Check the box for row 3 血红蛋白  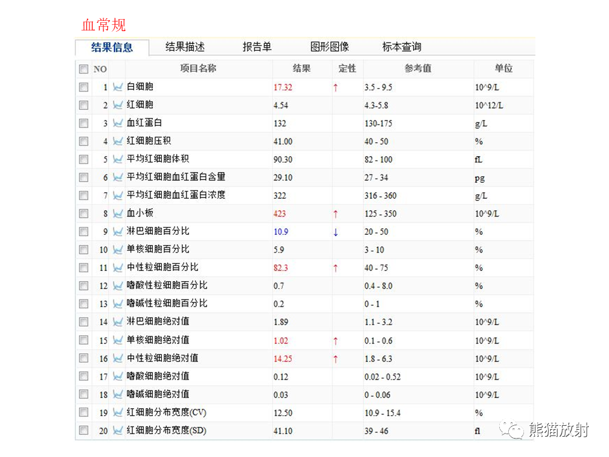coord(84,123)
